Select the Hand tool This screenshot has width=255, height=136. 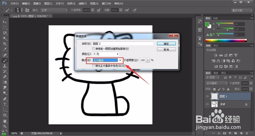tap(5, 121)
